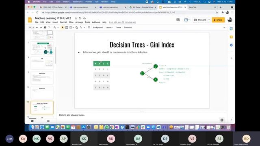Open the Format menu in Slides
260x146 pixels.
pos(63,22)
